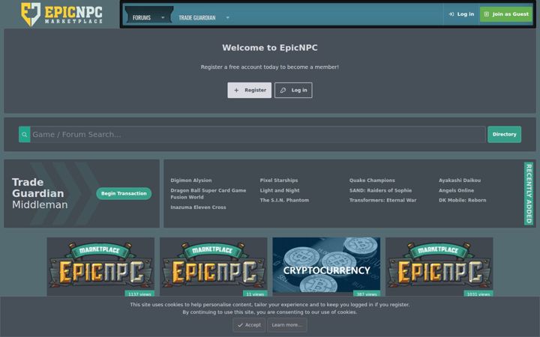Open the DK Mobile: Reborn link
This screenshot has width=540, height=337.
tap(463, 200)
